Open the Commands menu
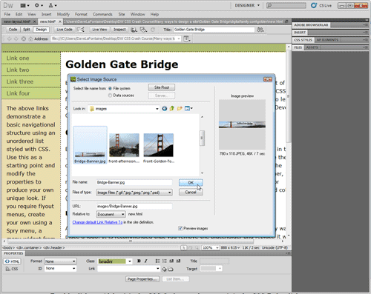 click(x=102, y=14)
